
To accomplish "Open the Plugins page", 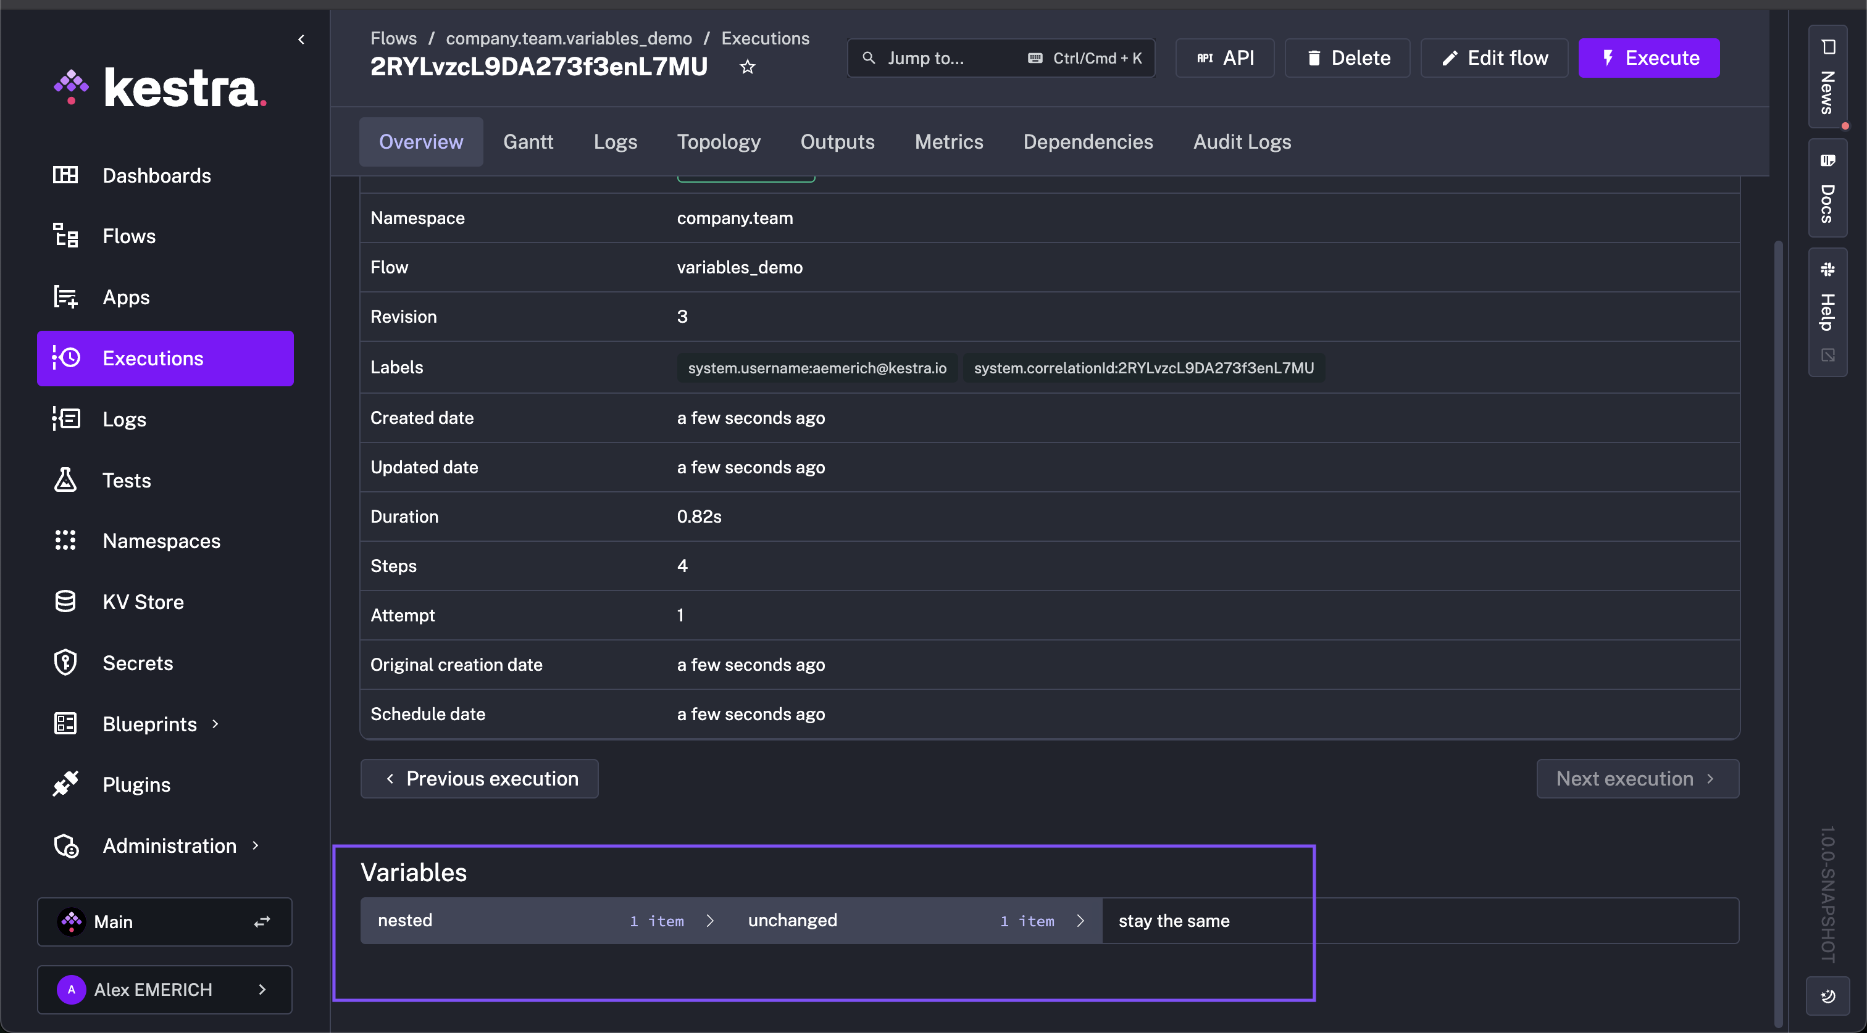I will [136, 784].
